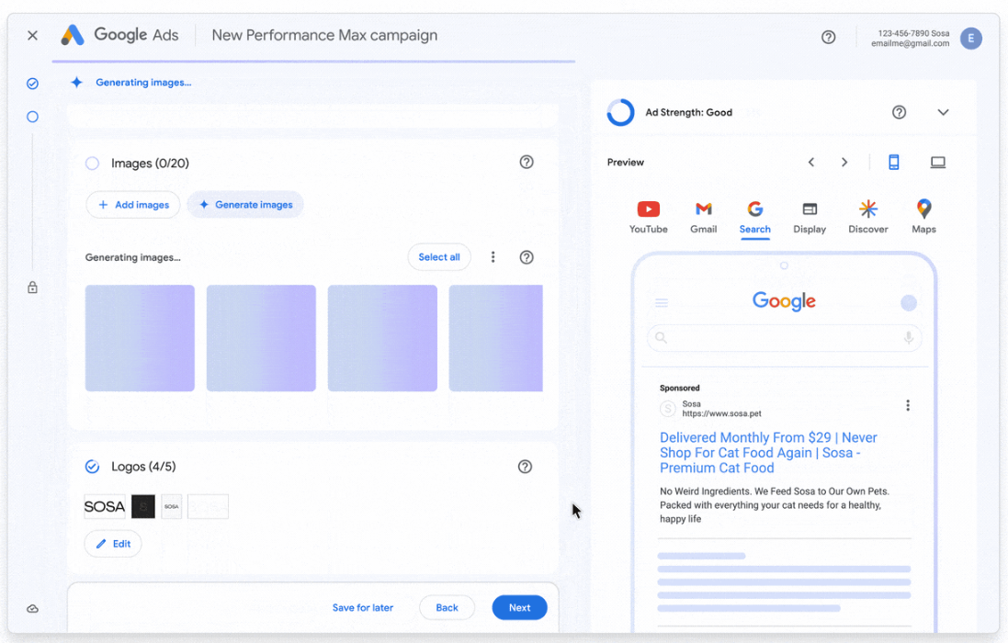Switch preview to mobile device
Viewport: 1008px width, 643px height.
[893, 163]
